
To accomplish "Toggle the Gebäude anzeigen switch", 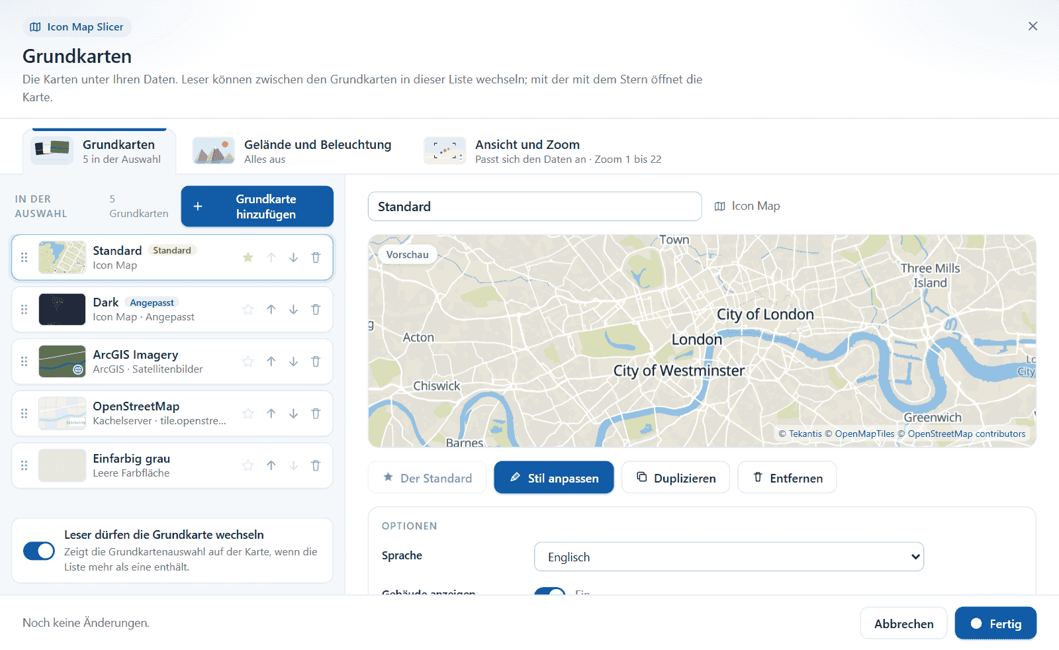I will pos(550,591).
